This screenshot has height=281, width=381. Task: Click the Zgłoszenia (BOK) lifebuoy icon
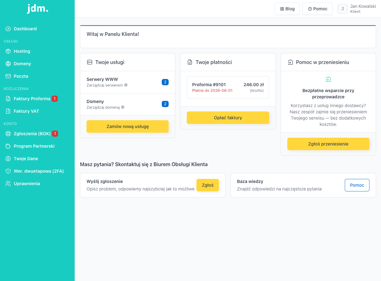click(x=8, y=134)
